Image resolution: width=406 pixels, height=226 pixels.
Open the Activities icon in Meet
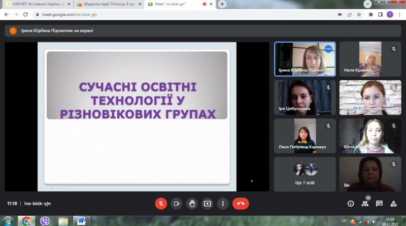(x=394, y=204)
